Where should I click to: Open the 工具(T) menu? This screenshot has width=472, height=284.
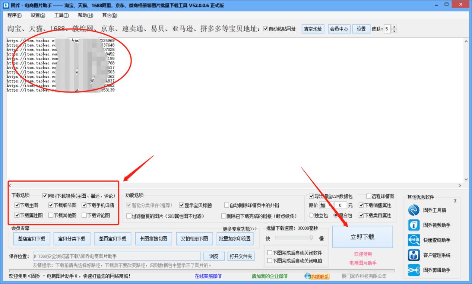pos(61,15)
